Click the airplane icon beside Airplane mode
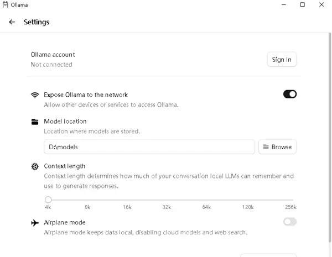Viewport: 332px width, 257px height. point(35,222)
